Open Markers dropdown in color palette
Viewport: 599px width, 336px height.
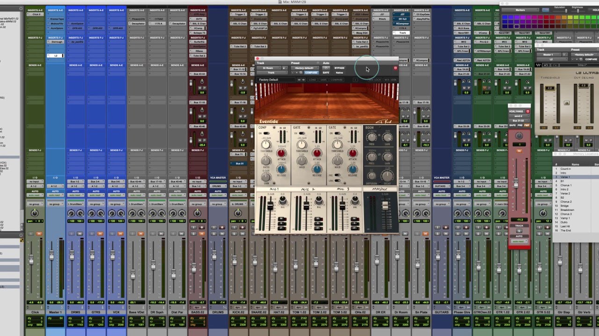tap(520, 10)
